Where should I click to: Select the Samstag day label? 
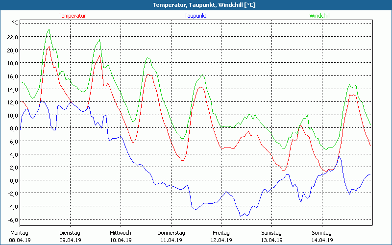point(271,233)
